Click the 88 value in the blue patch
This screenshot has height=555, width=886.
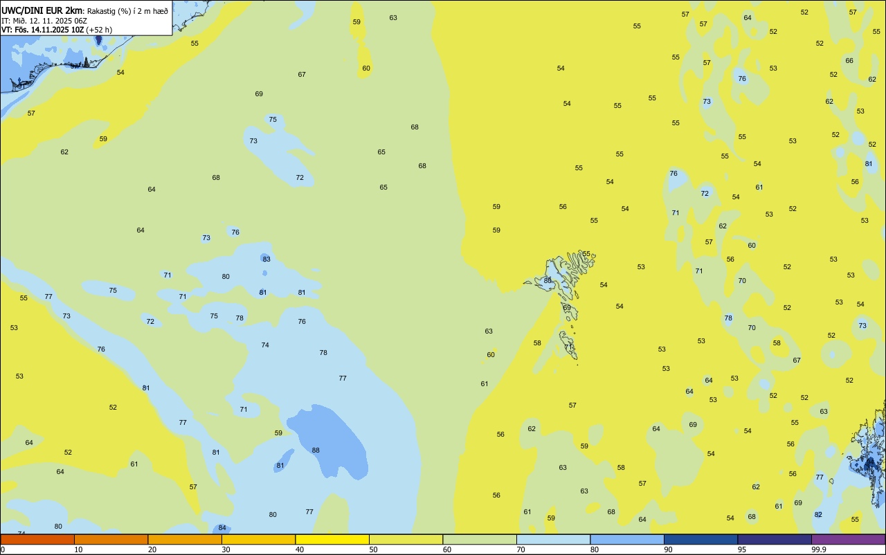[316, 450]
